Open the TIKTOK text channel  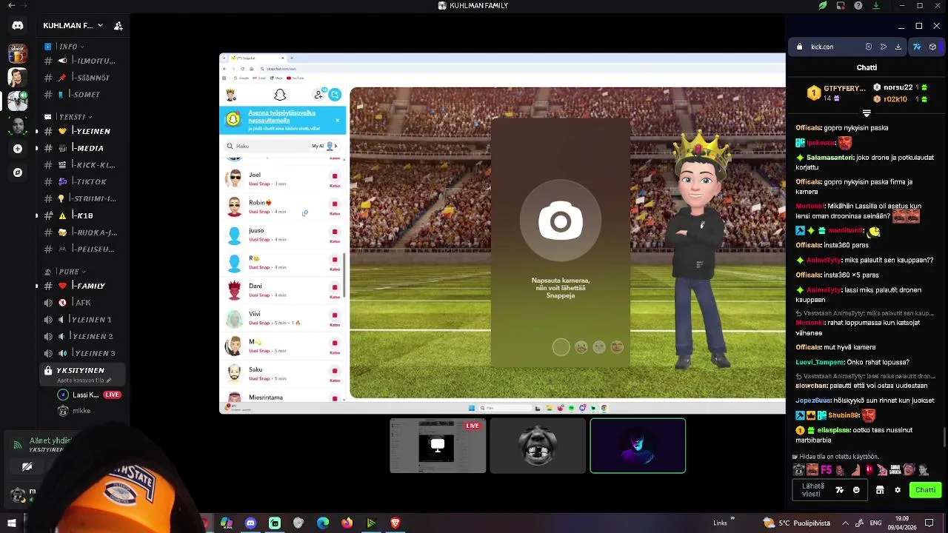(83, 181)
